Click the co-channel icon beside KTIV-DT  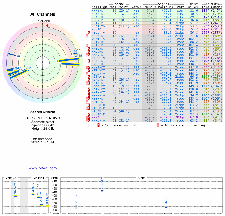[89, 70]
